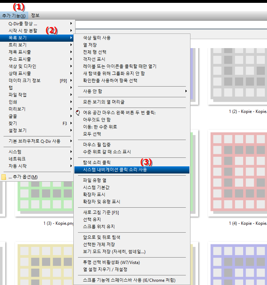Screen dimensions: 267x285
Task: Click file name 1 (2) - Kopie - Kopie
Action: tap(248, 112)
